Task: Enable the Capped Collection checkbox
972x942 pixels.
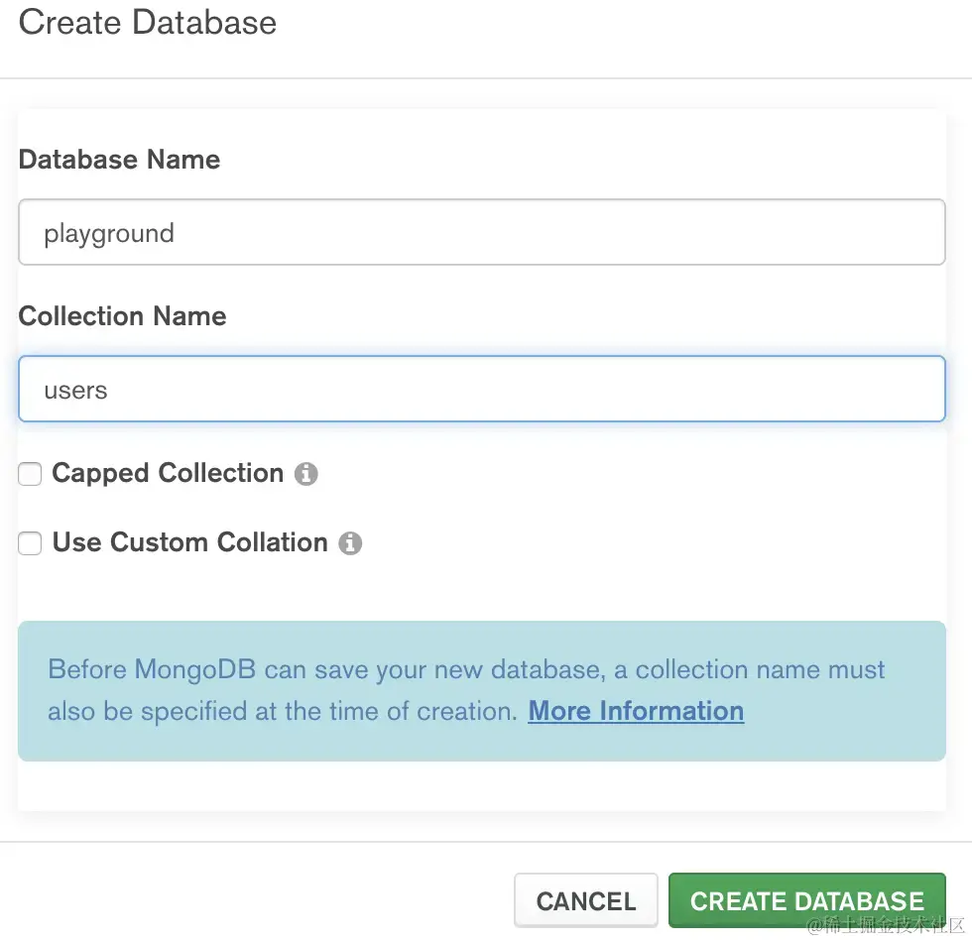Action: (x=31, y=474)
